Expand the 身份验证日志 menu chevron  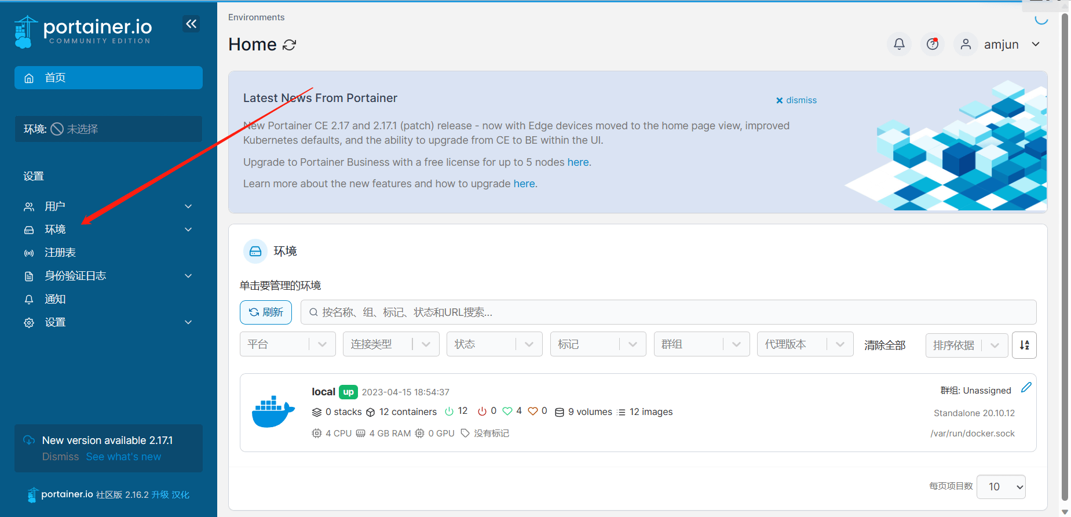click(188, 276)
